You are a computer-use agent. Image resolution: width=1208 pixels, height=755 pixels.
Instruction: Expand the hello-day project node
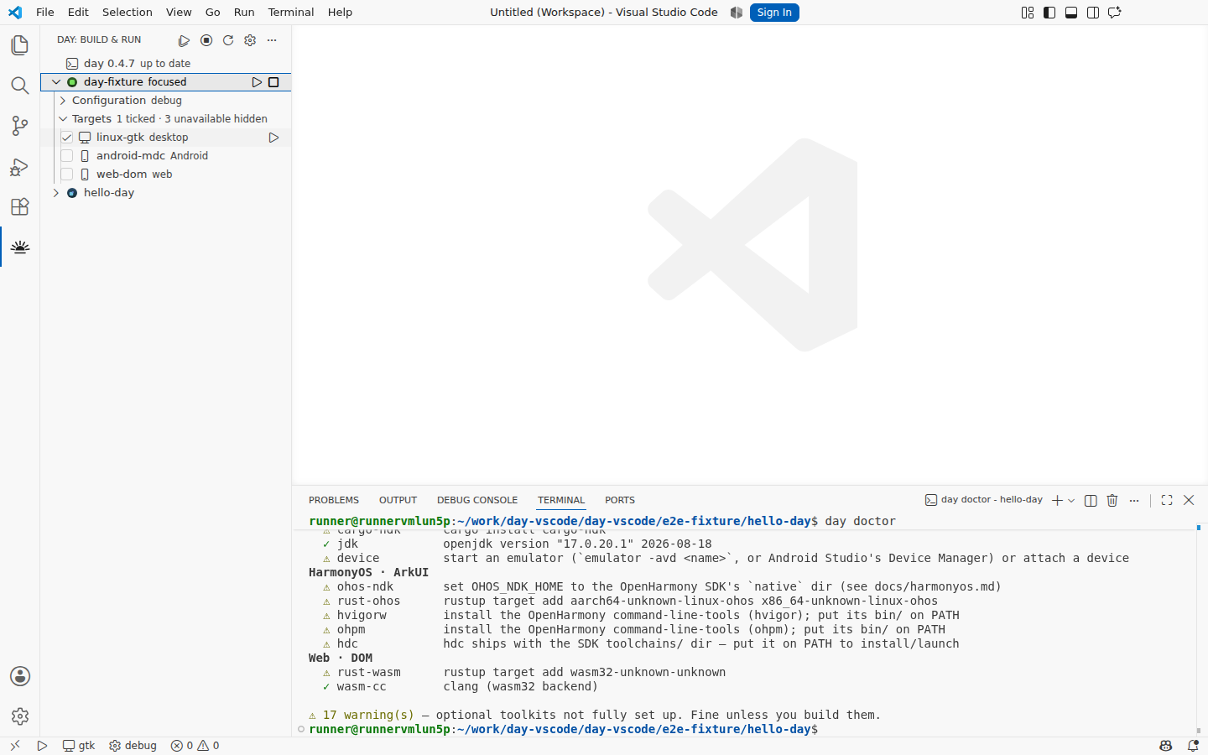(x=56, y=193)
